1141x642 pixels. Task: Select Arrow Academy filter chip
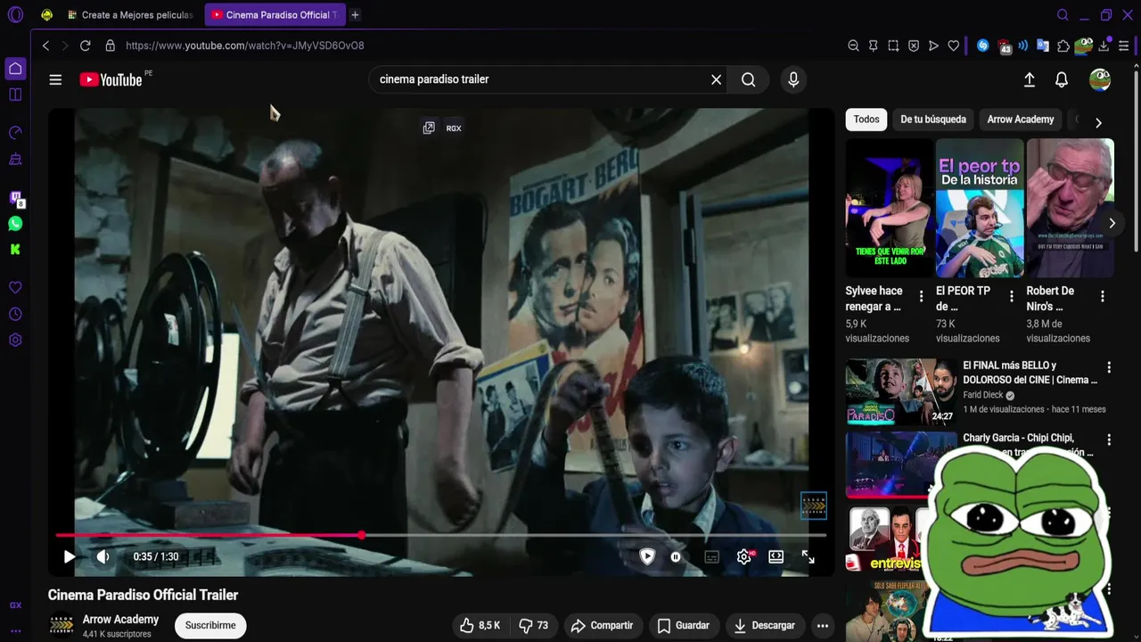(1021, 119)
